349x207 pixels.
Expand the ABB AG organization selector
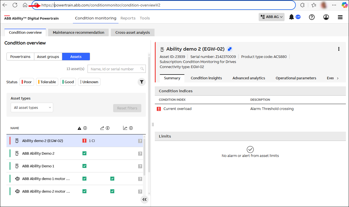(x=272, y=17)
